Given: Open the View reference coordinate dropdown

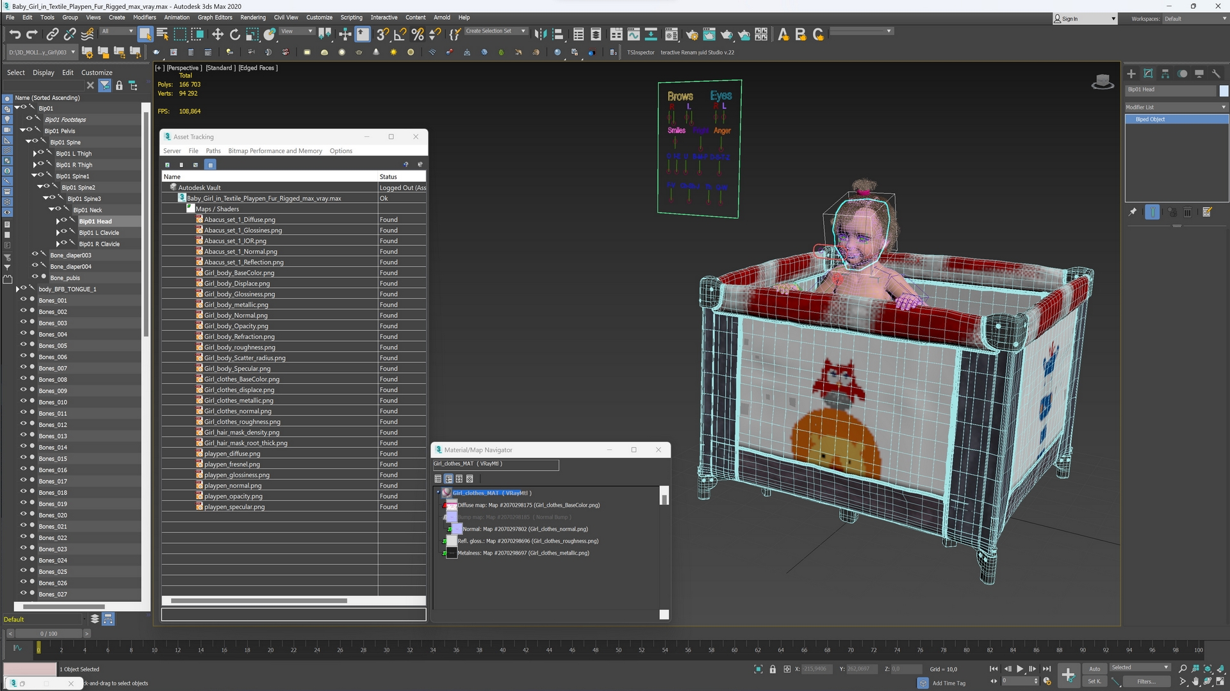Looking at the screenshot, I should 297,31.
